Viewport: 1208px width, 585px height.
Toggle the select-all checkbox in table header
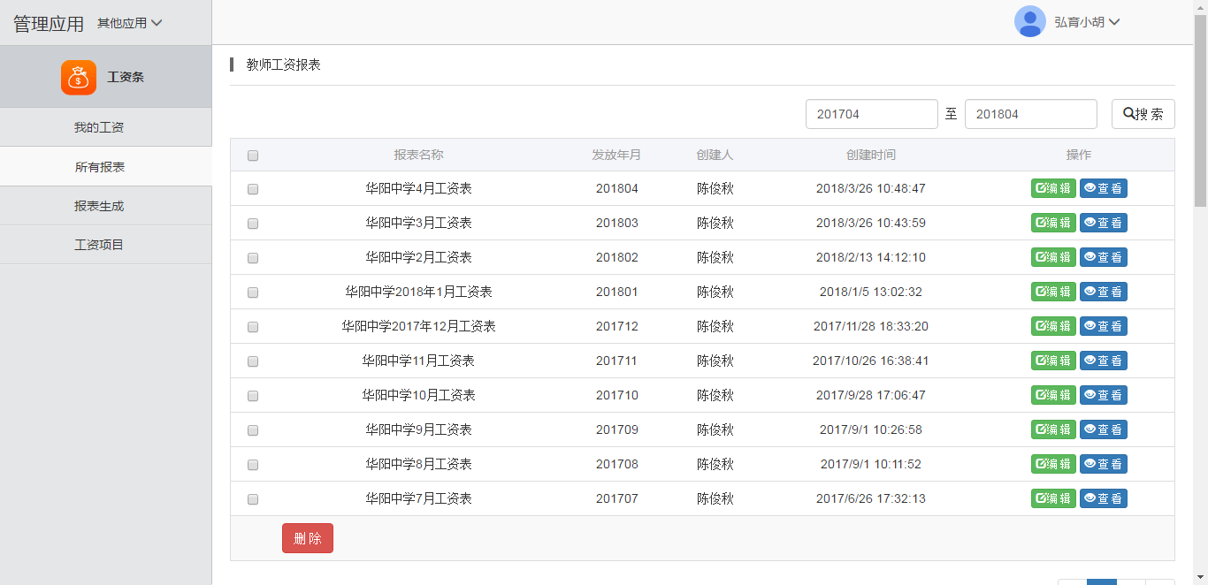point(253,156)
